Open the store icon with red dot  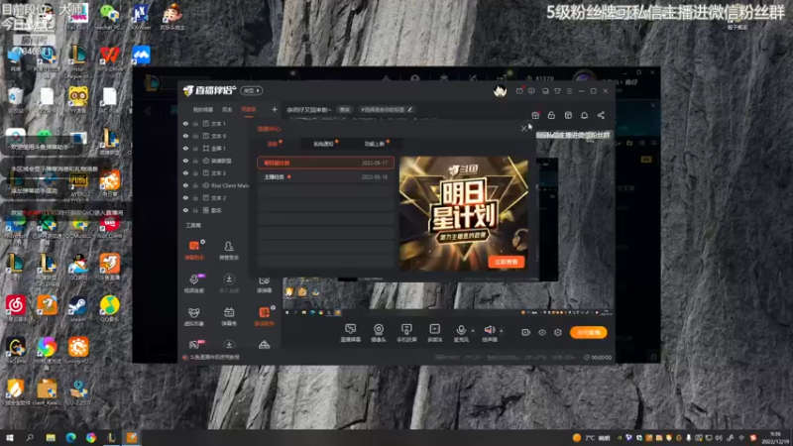click(535, 115)
